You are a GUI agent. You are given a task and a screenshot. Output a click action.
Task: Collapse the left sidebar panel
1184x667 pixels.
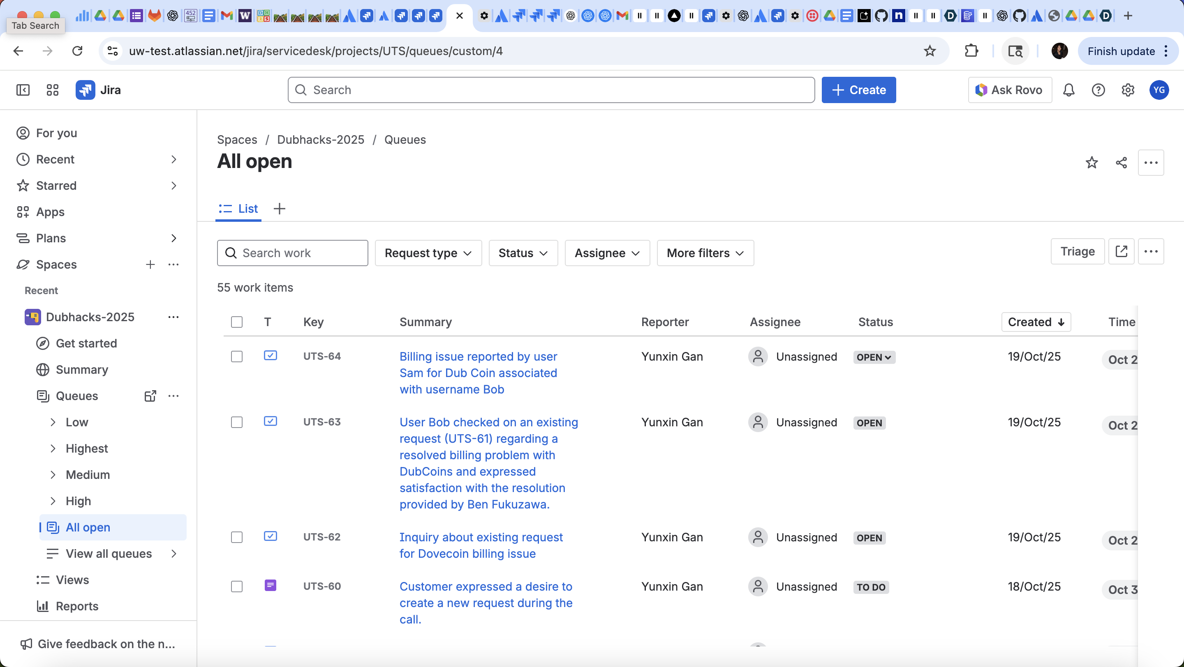(23, 90)
